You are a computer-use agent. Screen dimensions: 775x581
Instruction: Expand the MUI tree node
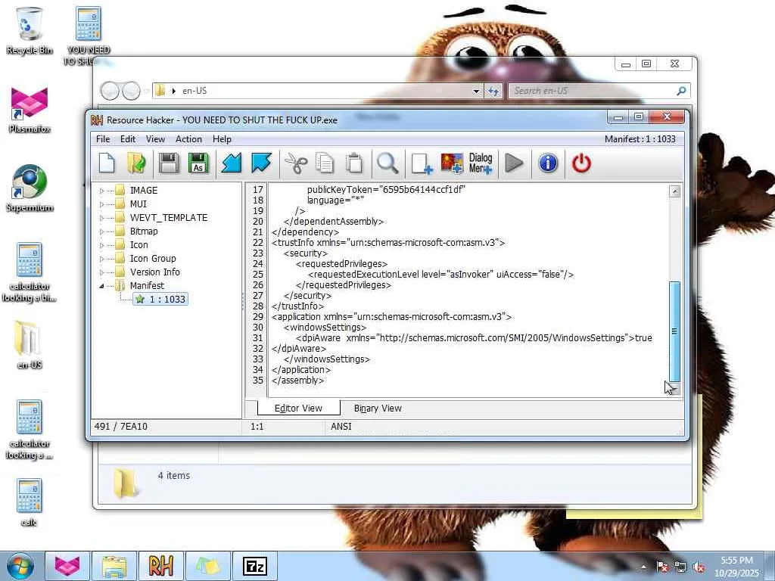tap(102, 204)
